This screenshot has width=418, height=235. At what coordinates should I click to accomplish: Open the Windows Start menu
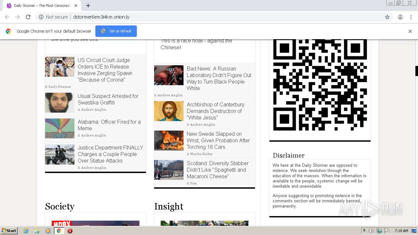(9, 231)
